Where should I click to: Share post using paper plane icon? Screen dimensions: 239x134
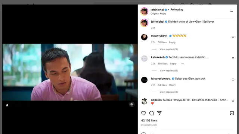159,113
